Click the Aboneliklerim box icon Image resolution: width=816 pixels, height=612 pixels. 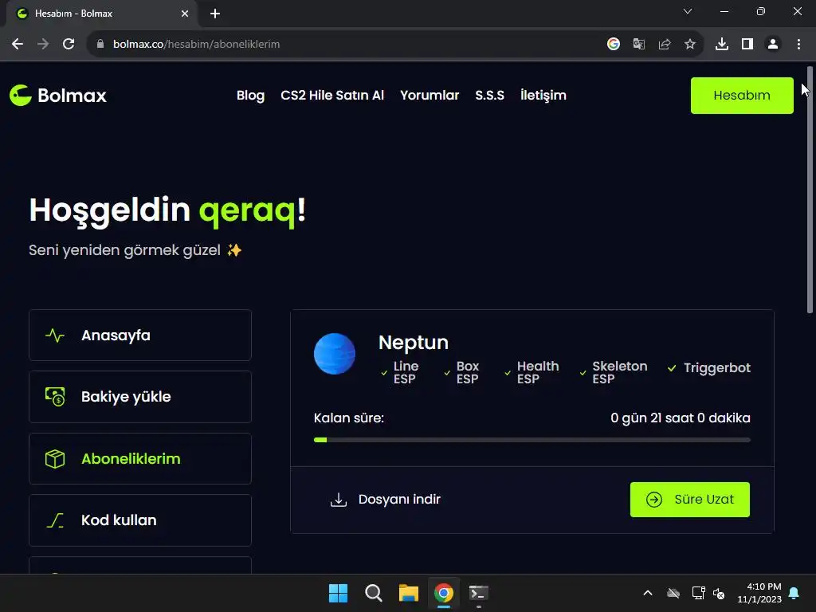click(55, 458)
